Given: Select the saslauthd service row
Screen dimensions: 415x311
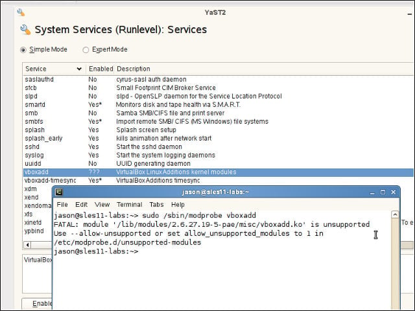Looking at the screenshot, I should (x=219, y=79).
